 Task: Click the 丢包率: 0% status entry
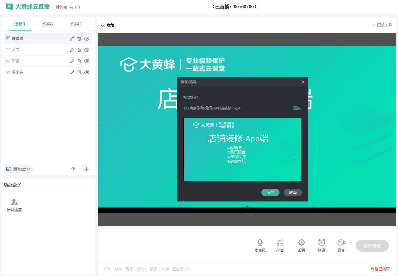tap(182, 269)
